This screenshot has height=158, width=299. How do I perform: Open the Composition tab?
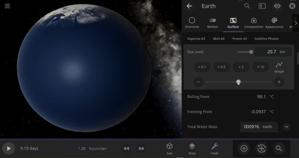254,23
